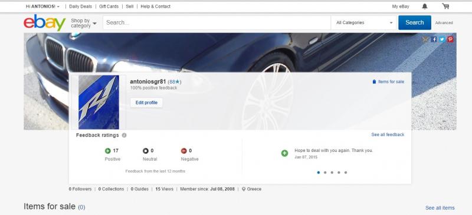Share profile on Pinterest icon

click(x=450, y=39)
